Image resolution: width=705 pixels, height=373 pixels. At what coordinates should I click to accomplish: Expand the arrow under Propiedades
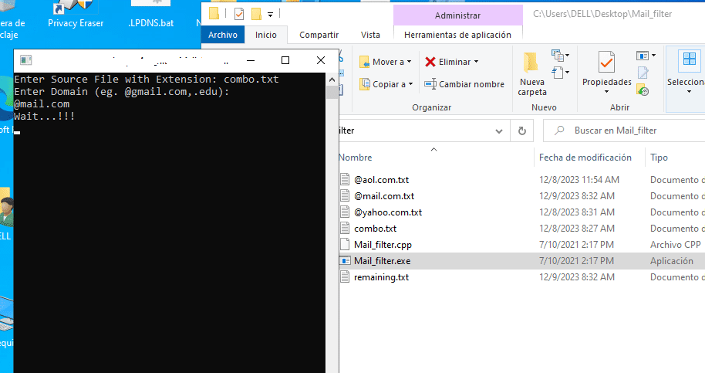(606, 92)
